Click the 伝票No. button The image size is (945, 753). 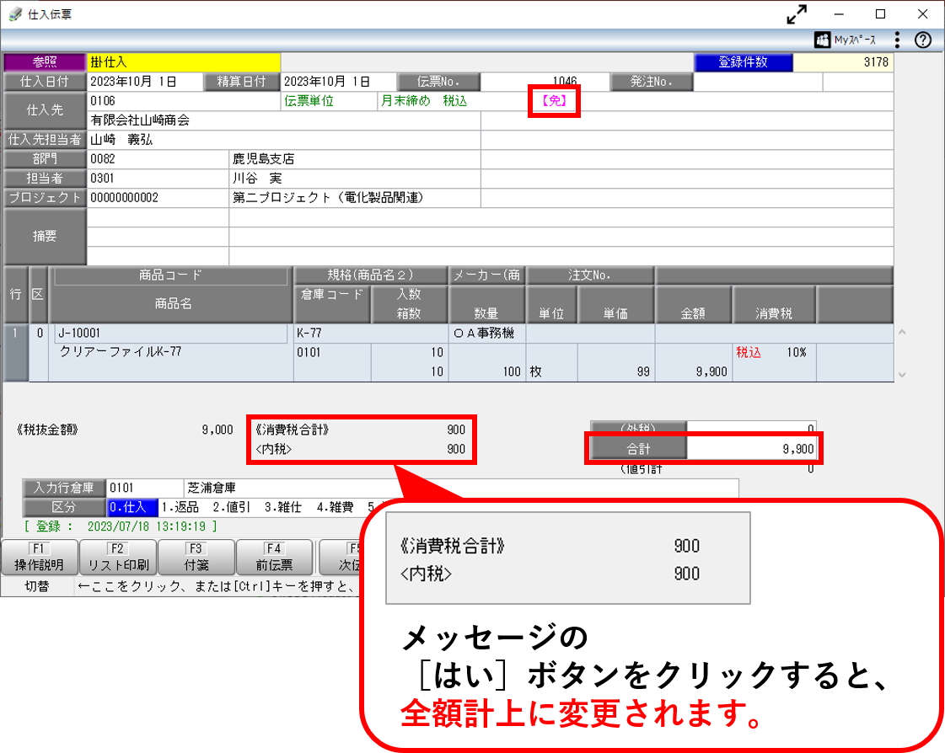click(438, 82)
